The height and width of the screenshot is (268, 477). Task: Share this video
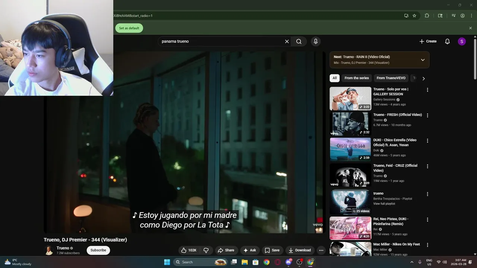226,250
